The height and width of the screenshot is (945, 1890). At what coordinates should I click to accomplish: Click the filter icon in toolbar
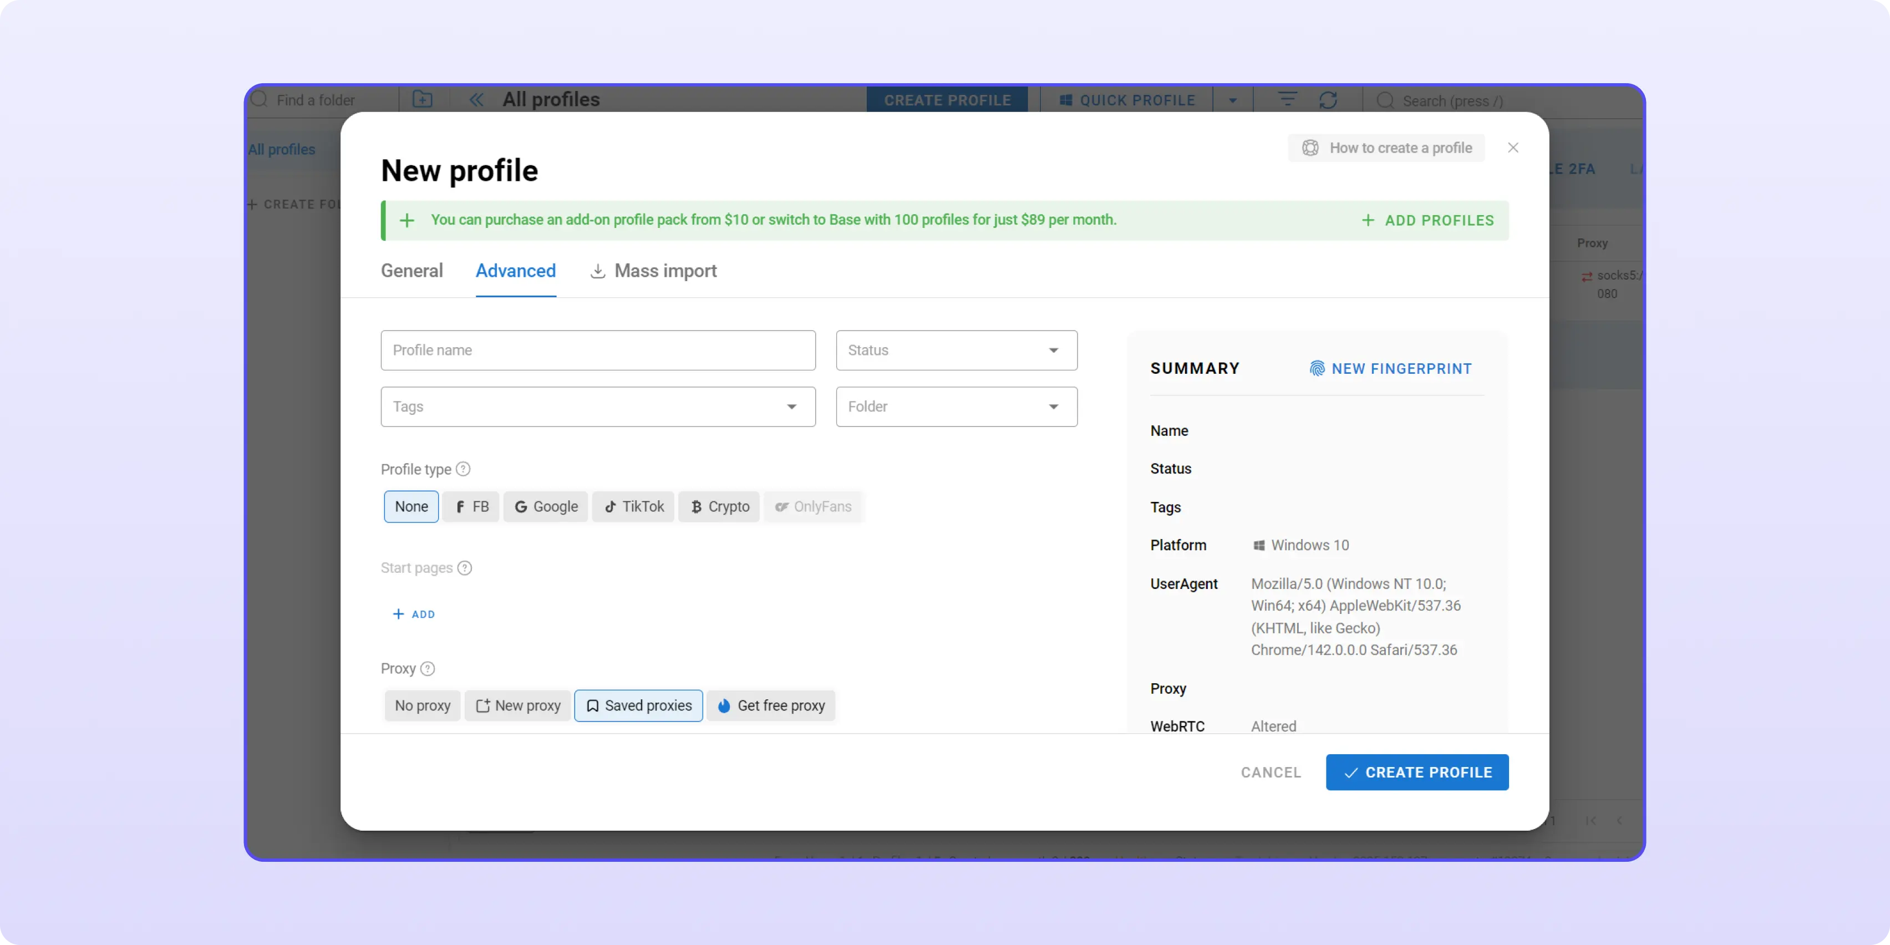pos(1287,100)
